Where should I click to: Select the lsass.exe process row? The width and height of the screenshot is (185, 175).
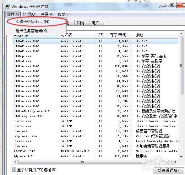coord(95,141)
